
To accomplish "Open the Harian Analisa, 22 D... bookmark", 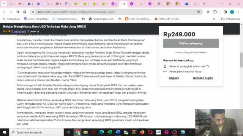I will click(x=102, y=19).
